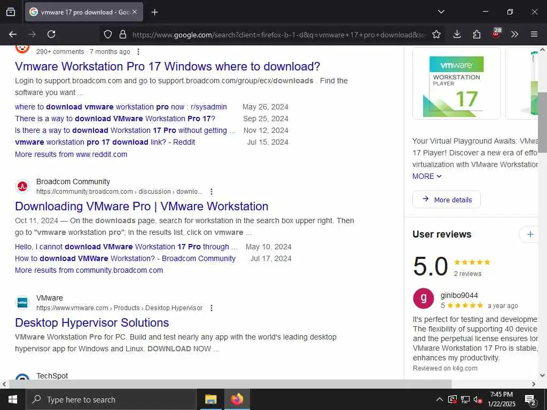Open reviewer ginibo9044 avatar
547x410 pixels.
tap(423, 298)
